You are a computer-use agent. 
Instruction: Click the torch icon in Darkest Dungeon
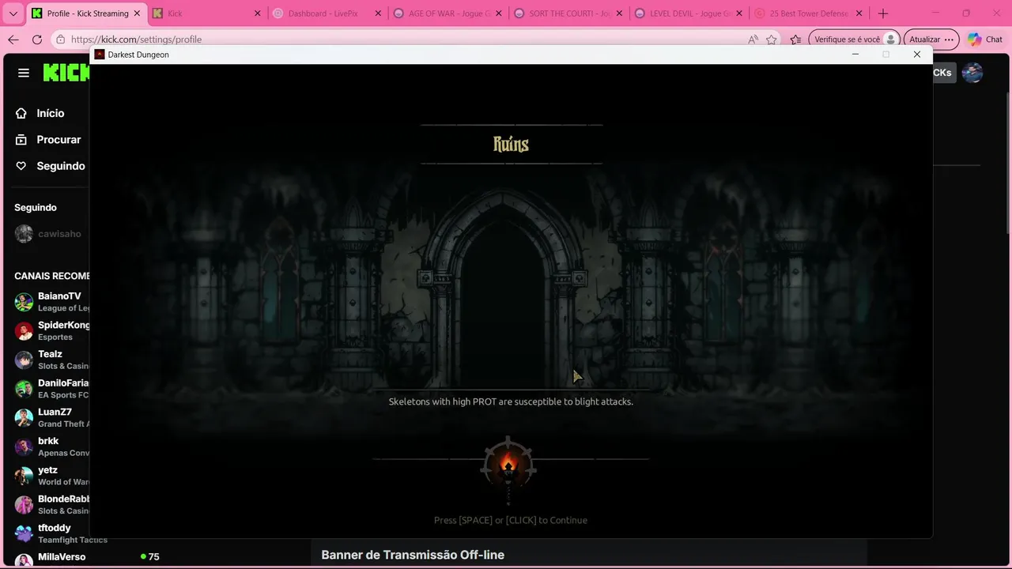[x=508, y=468]
